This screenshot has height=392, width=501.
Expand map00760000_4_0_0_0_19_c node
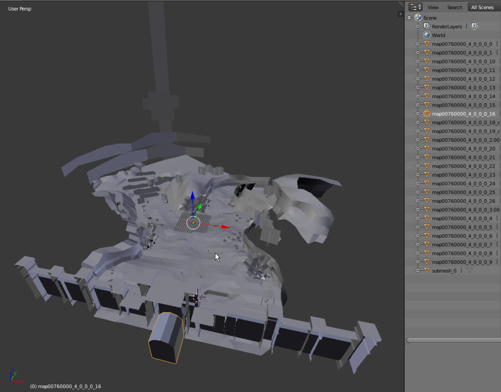[418, 131]
